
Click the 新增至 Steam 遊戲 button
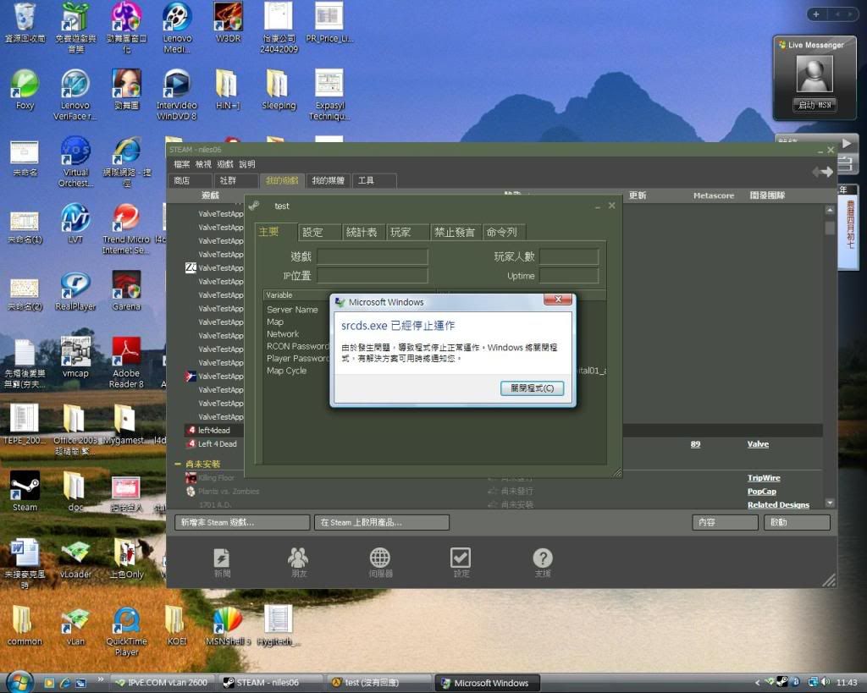[x=241, y=522]
